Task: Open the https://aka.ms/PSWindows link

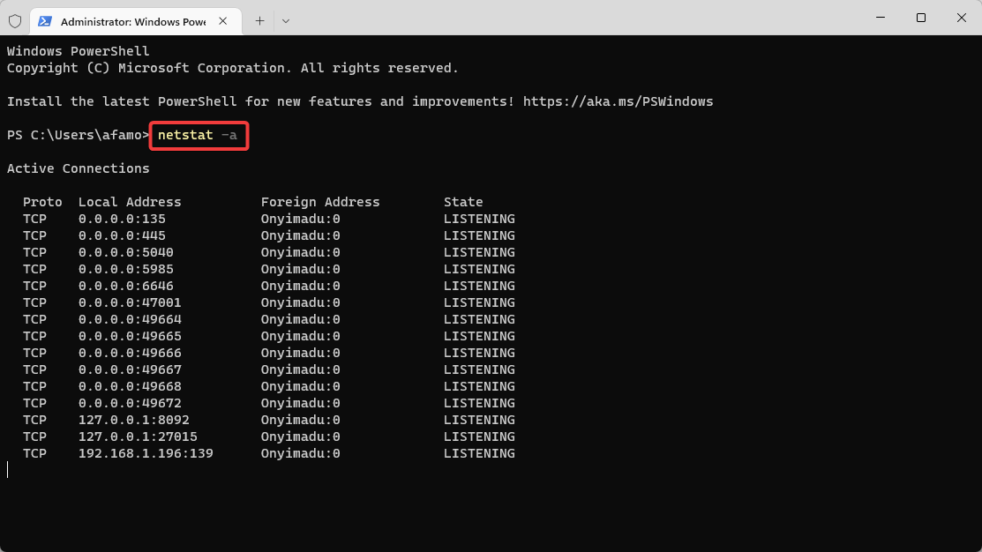Action: click(x=618, y=101)
